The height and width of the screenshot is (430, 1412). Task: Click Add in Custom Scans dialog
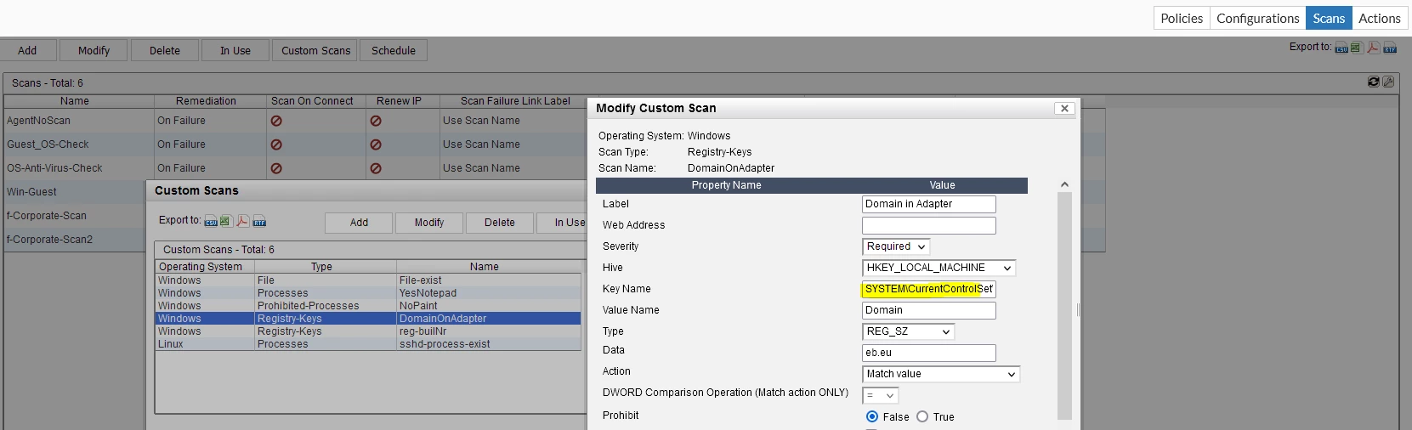click(359, 223)
